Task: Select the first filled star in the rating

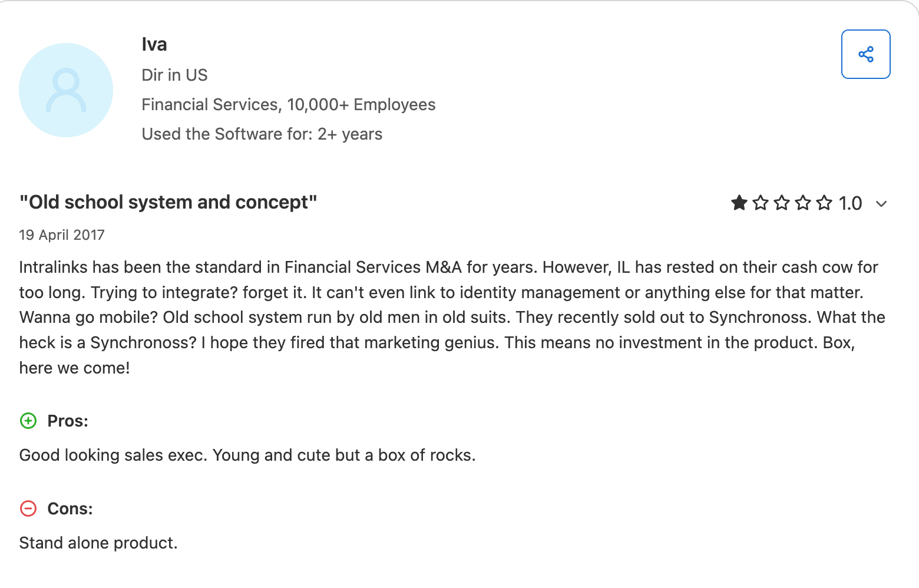Action: pos(739,203)
